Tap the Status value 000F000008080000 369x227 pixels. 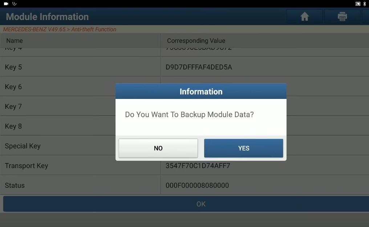coord(197,185)
